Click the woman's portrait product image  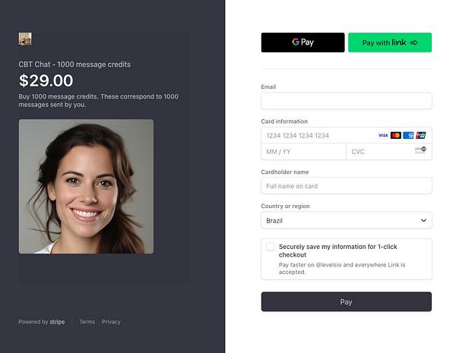(x=86, y=187)
